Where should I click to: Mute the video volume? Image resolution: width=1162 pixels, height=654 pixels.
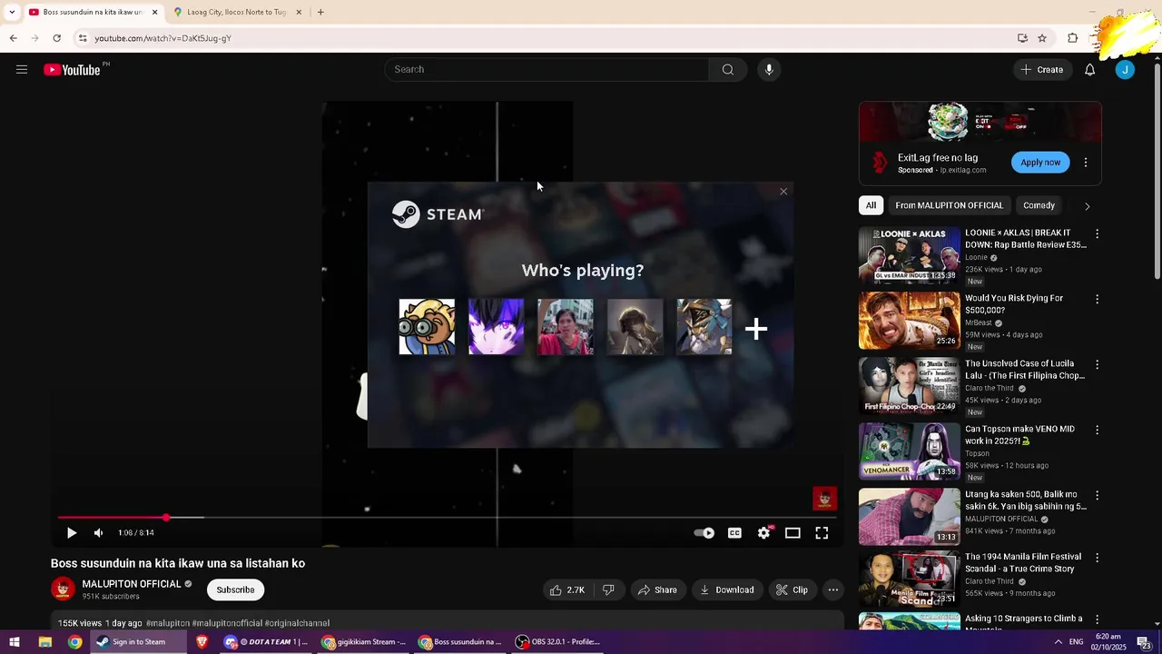(98, 533)
